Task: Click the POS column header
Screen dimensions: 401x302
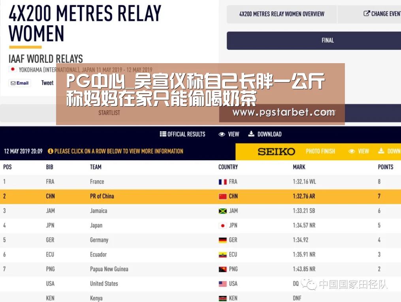Action: [x=8, y=167]
